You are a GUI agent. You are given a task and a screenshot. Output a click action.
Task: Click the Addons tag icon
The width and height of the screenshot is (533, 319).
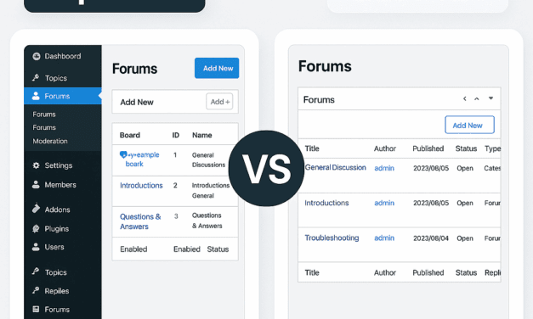point(36,209)
